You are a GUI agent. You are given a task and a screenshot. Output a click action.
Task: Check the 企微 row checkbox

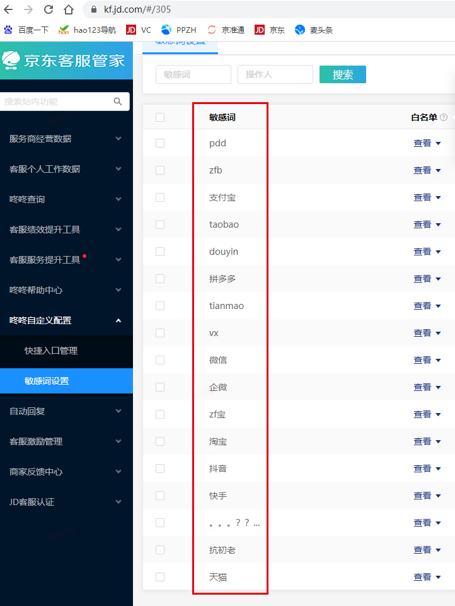(x=160, y=387)
